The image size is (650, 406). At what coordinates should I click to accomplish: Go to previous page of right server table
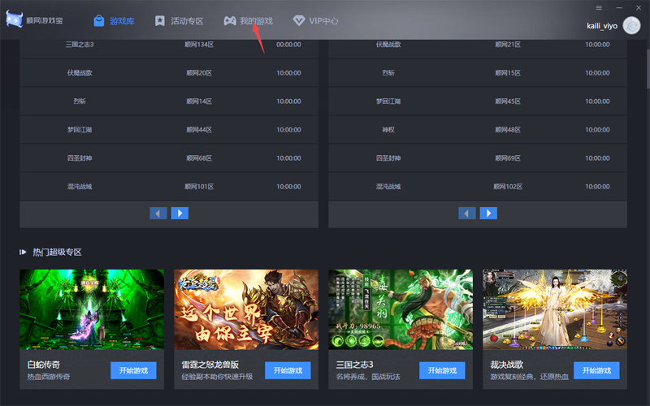coord(467,213)
